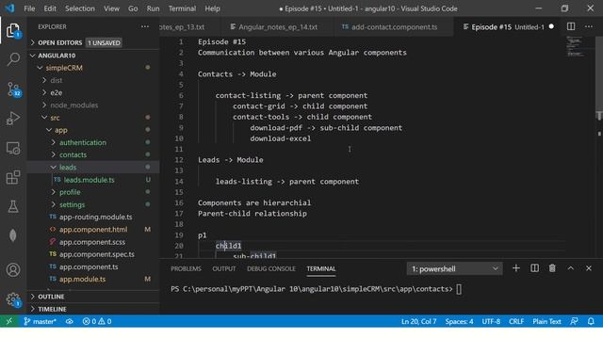Select the Debug Console panel tab
Screen dimensions: 603x339
(x=271, y=268)
